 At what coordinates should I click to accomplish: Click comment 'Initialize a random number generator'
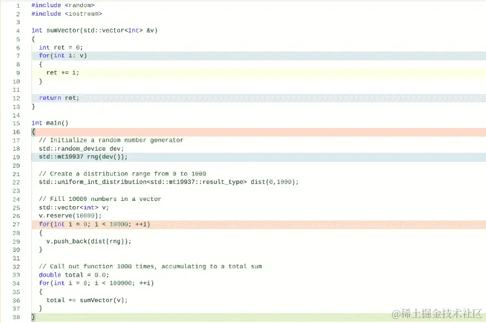[111, 140]
